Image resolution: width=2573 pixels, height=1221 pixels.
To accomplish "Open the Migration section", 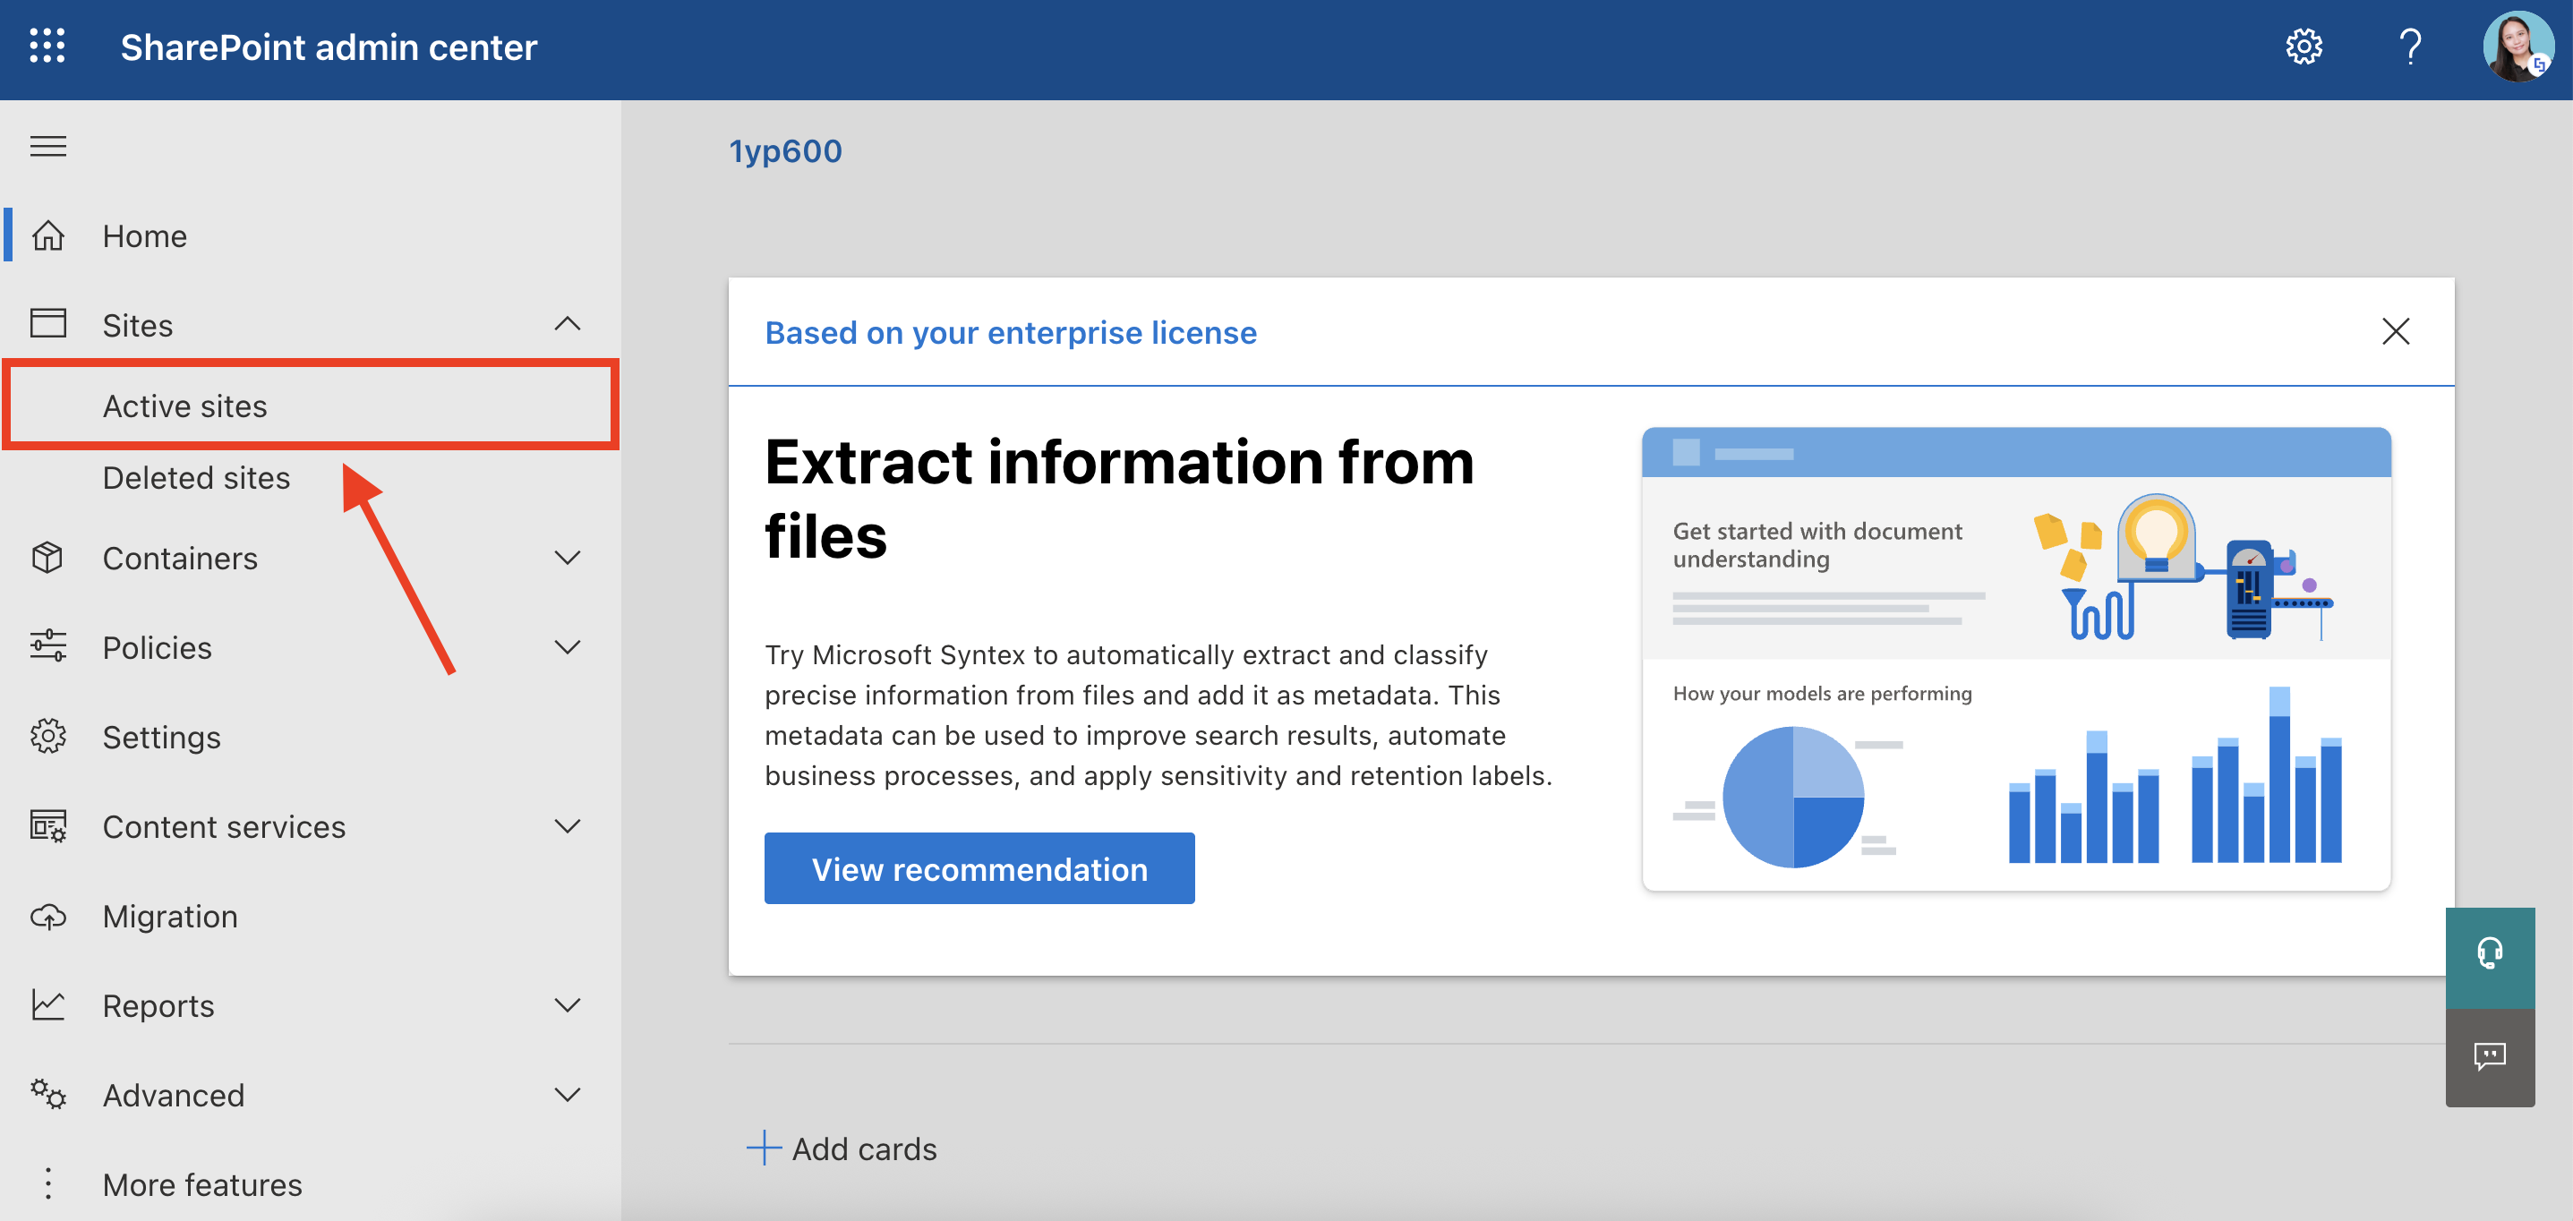I will pyautogui.click(x=170, y=916).
